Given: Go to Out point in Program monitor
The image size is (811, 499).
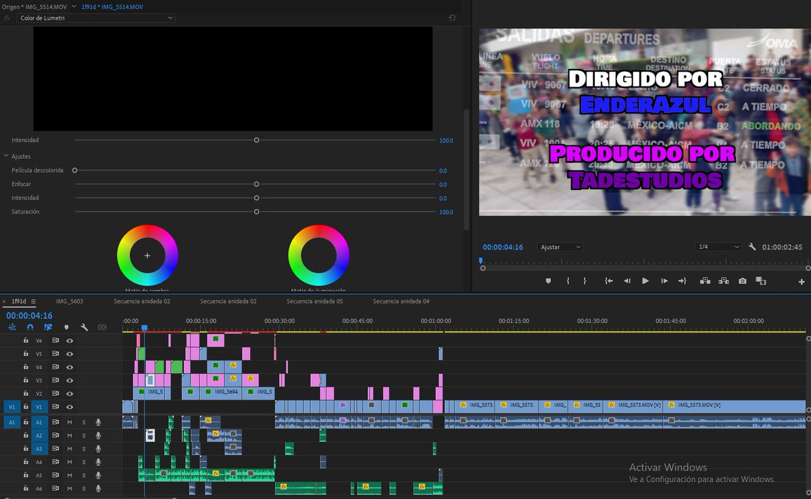Looking at the screenshot, I should tap(682, 281).
